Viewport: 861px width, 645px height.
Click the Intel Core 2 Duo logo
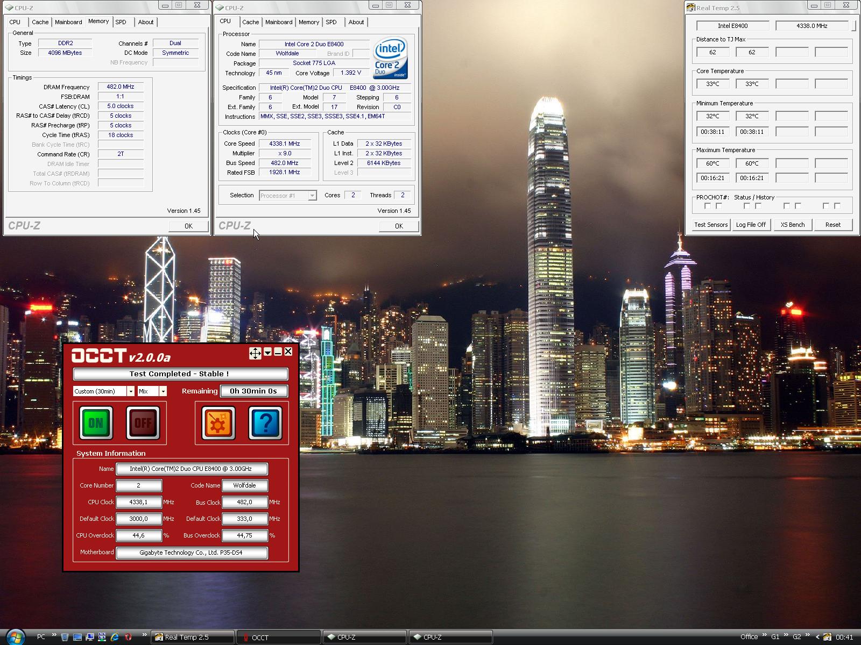391,58
